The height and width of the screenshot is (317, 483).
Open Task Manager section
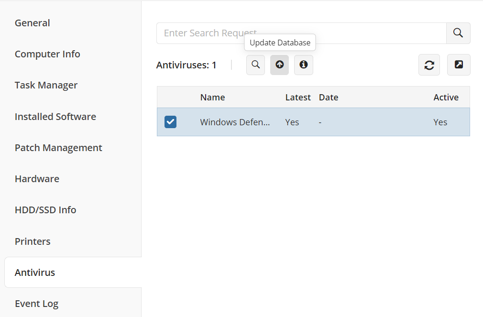[x=46, y=85]
